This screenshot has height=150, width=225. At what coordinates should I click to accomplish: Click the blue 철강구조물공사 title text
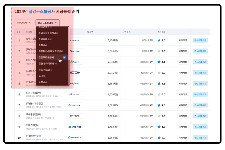tap(42, 11)
